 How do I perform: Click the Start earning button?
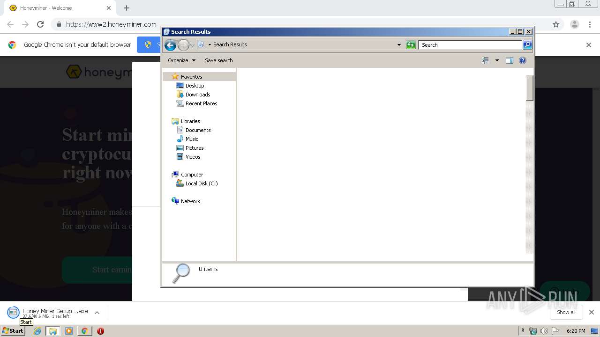pyautogui.click(x=97, y=270)
